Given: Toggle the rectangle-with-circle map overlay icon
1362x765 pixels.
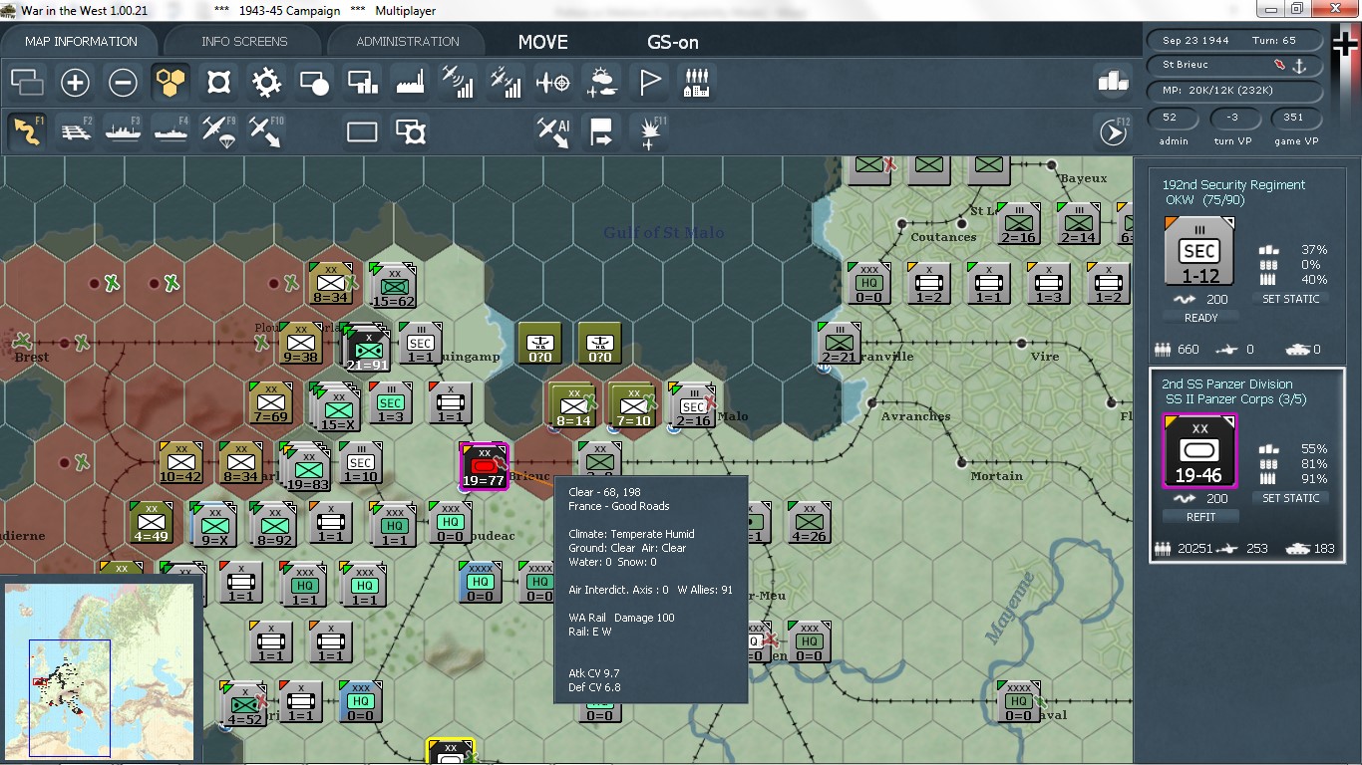Looking at the screenshot, I should point(315,82).
